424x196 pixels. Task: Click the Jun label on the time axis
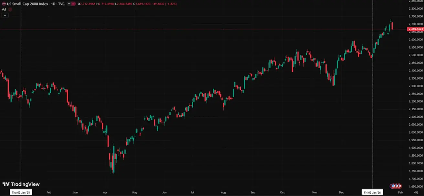pyautogui.click(x=164, y=192)
